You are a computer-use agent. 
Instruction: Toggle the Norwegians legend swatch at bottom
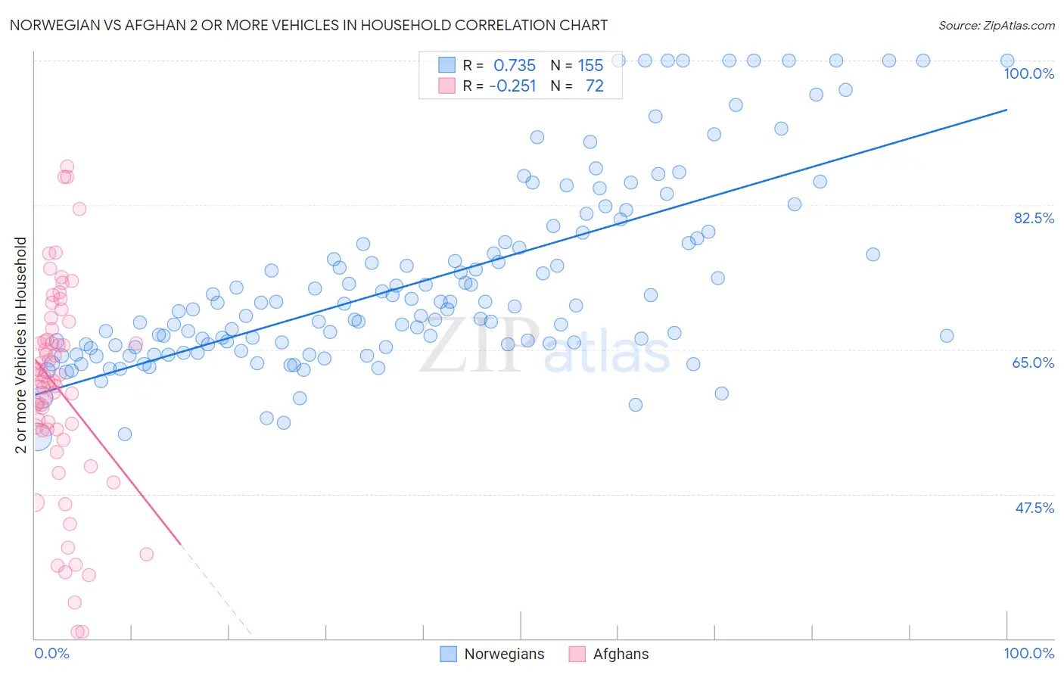(449, 654)
